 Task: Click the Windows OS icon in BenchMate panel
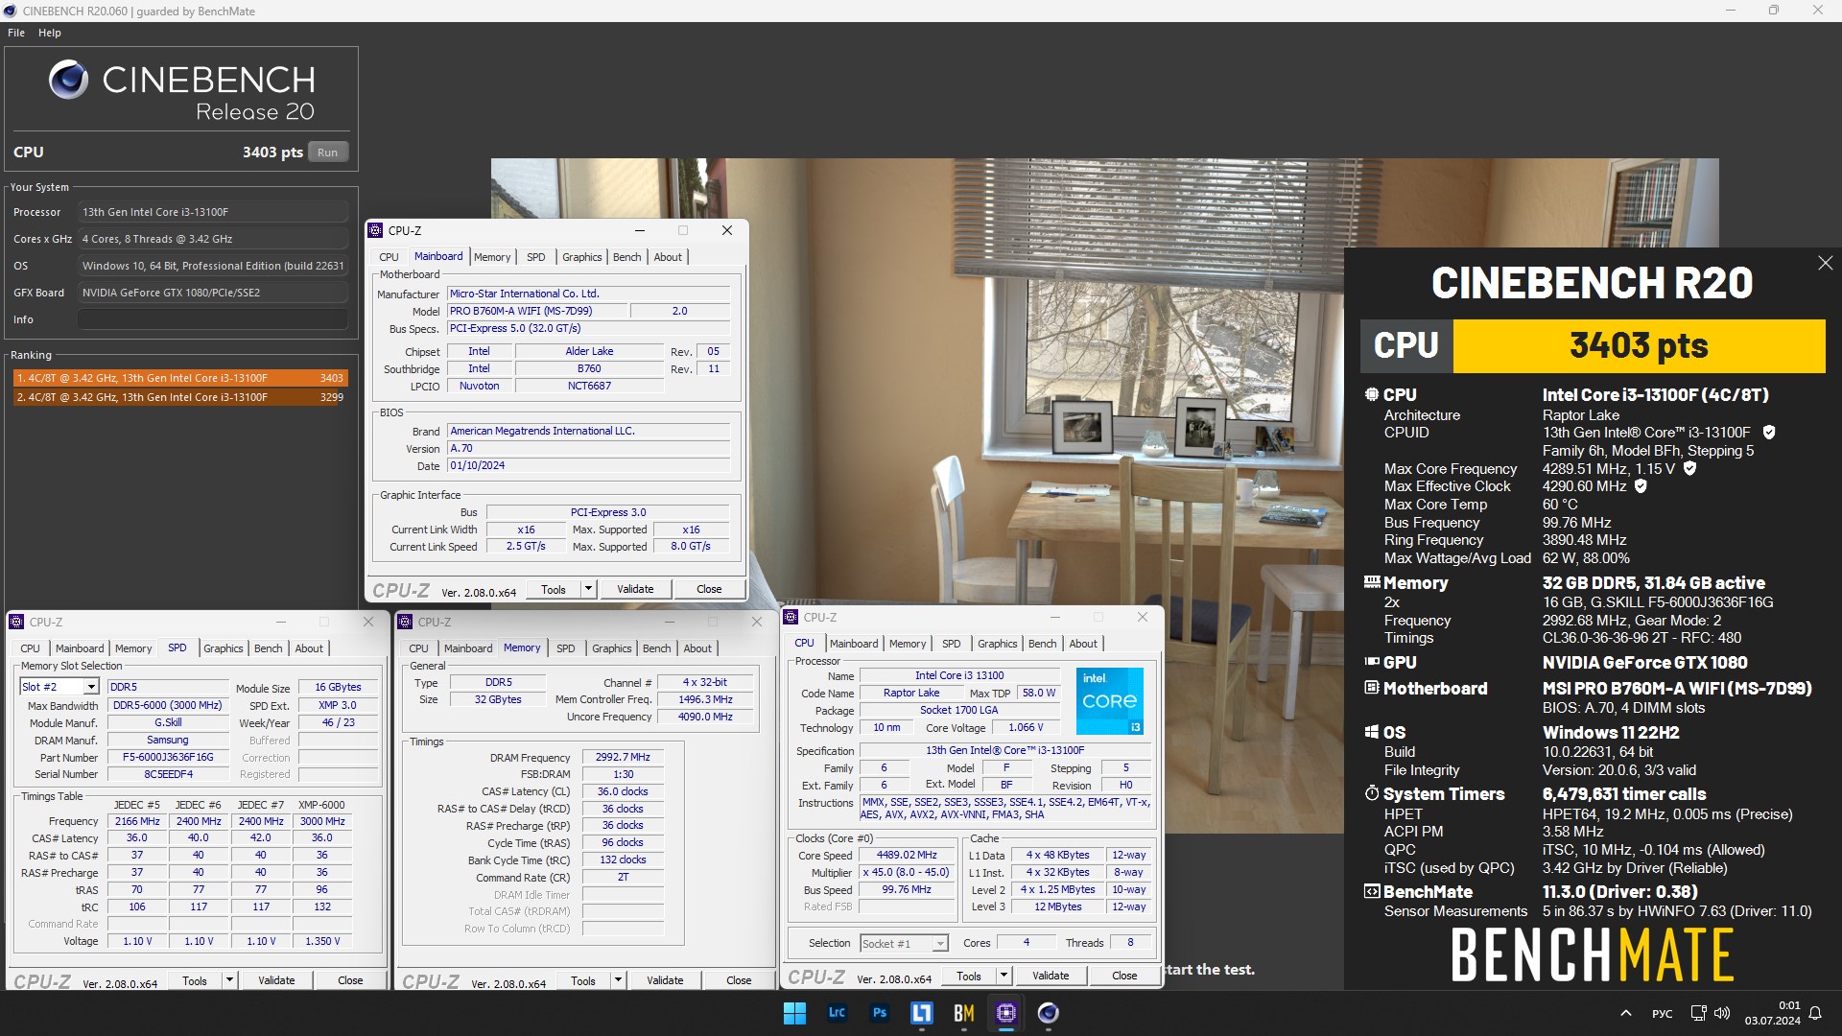(x=1372, y=732)
